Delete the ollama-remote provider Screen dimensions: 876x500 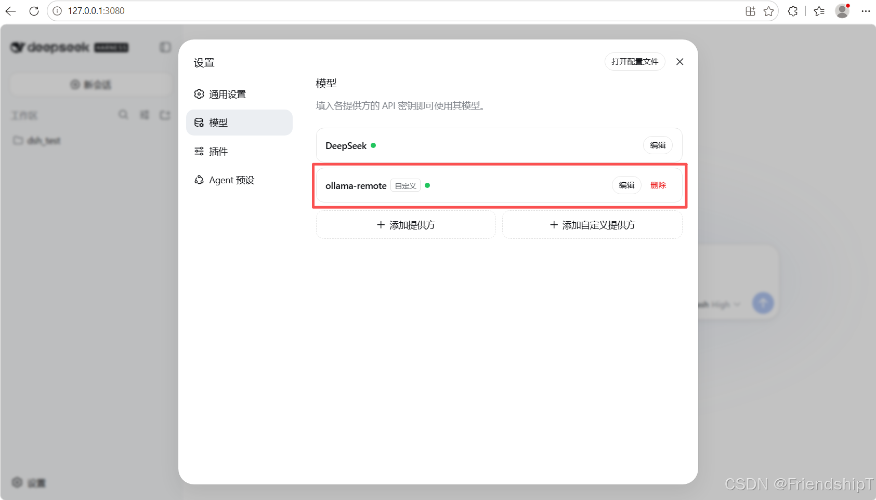(x=658, y=185)
